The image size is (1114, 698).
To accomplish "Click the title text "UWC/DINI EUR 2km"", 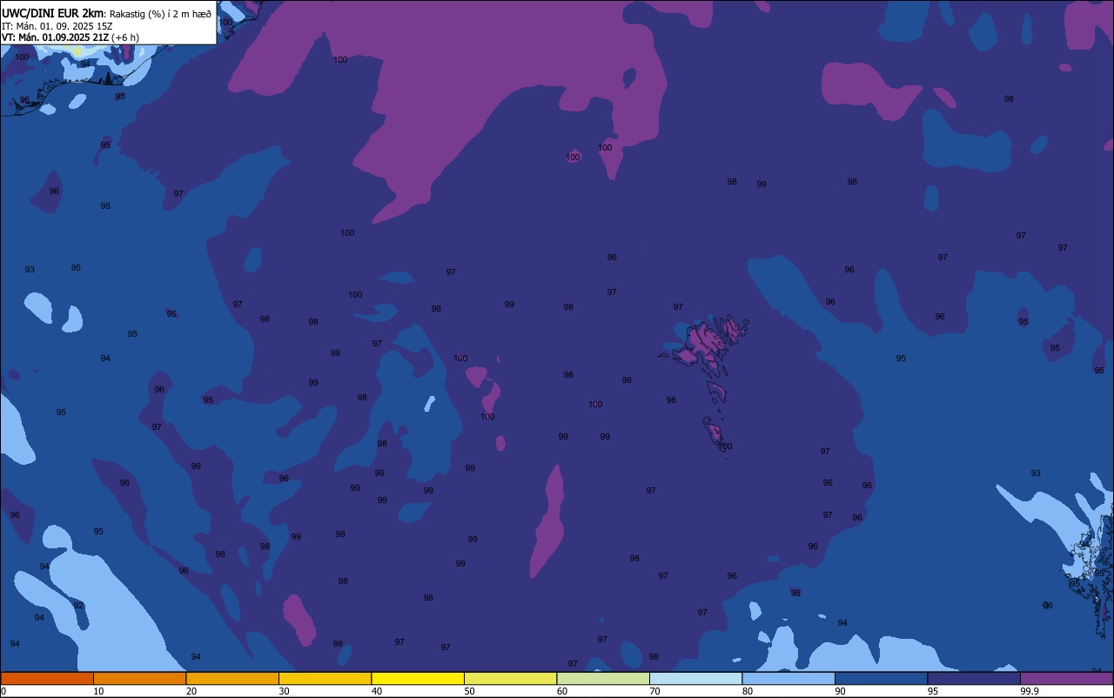I will (53, 13).
